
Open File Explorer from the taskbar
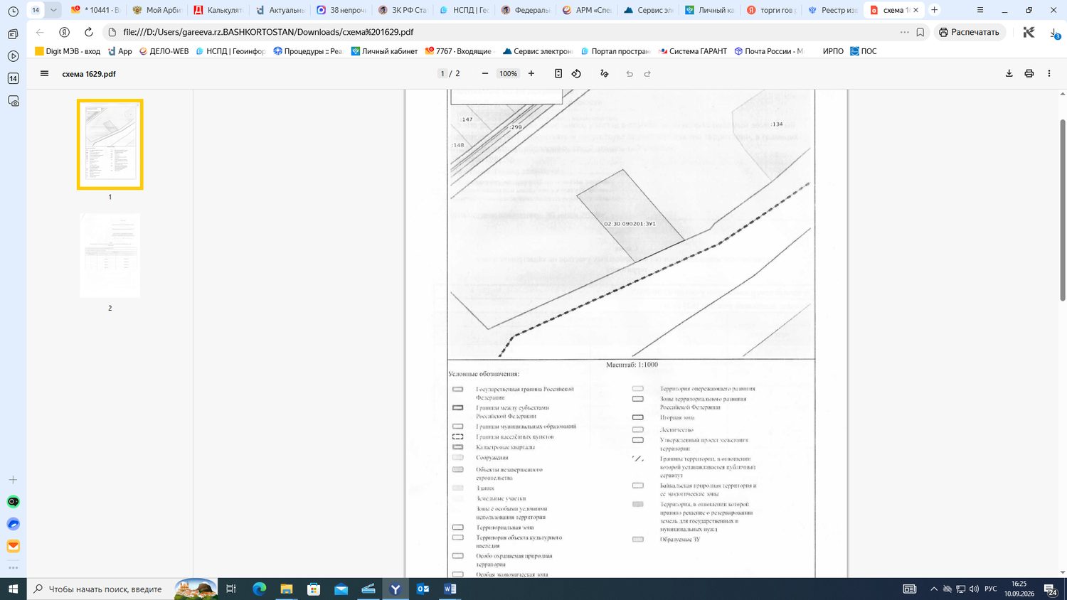point(286,589)
